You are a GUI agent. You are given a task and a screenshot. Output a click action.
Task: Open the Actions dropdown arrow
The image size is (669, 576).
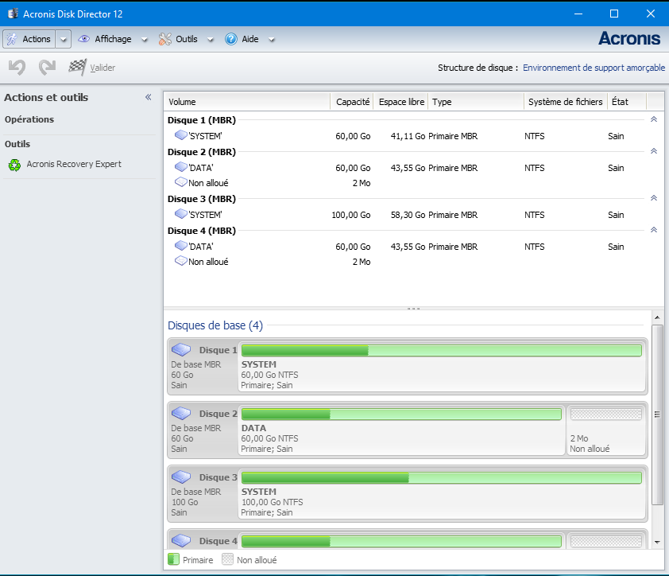click(63, 39)
